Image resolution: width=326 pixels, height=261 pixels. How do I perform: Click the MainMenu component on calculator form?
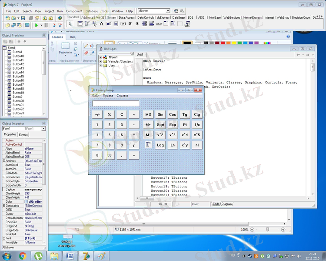[148, 144]
